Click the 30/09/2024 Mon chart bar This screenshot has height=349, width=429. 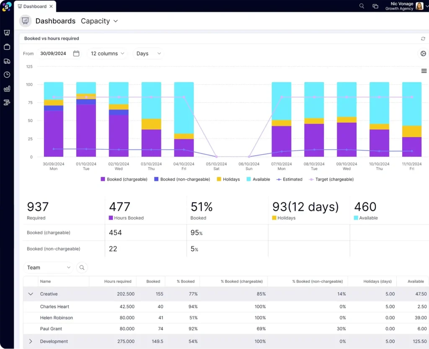[x=54, y=119]
